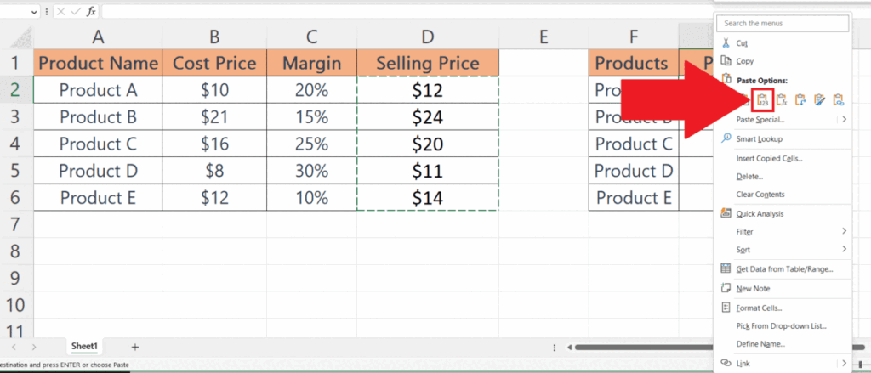Select Delete from the context menu
The image size is (871, 373).
pos(783,177)
